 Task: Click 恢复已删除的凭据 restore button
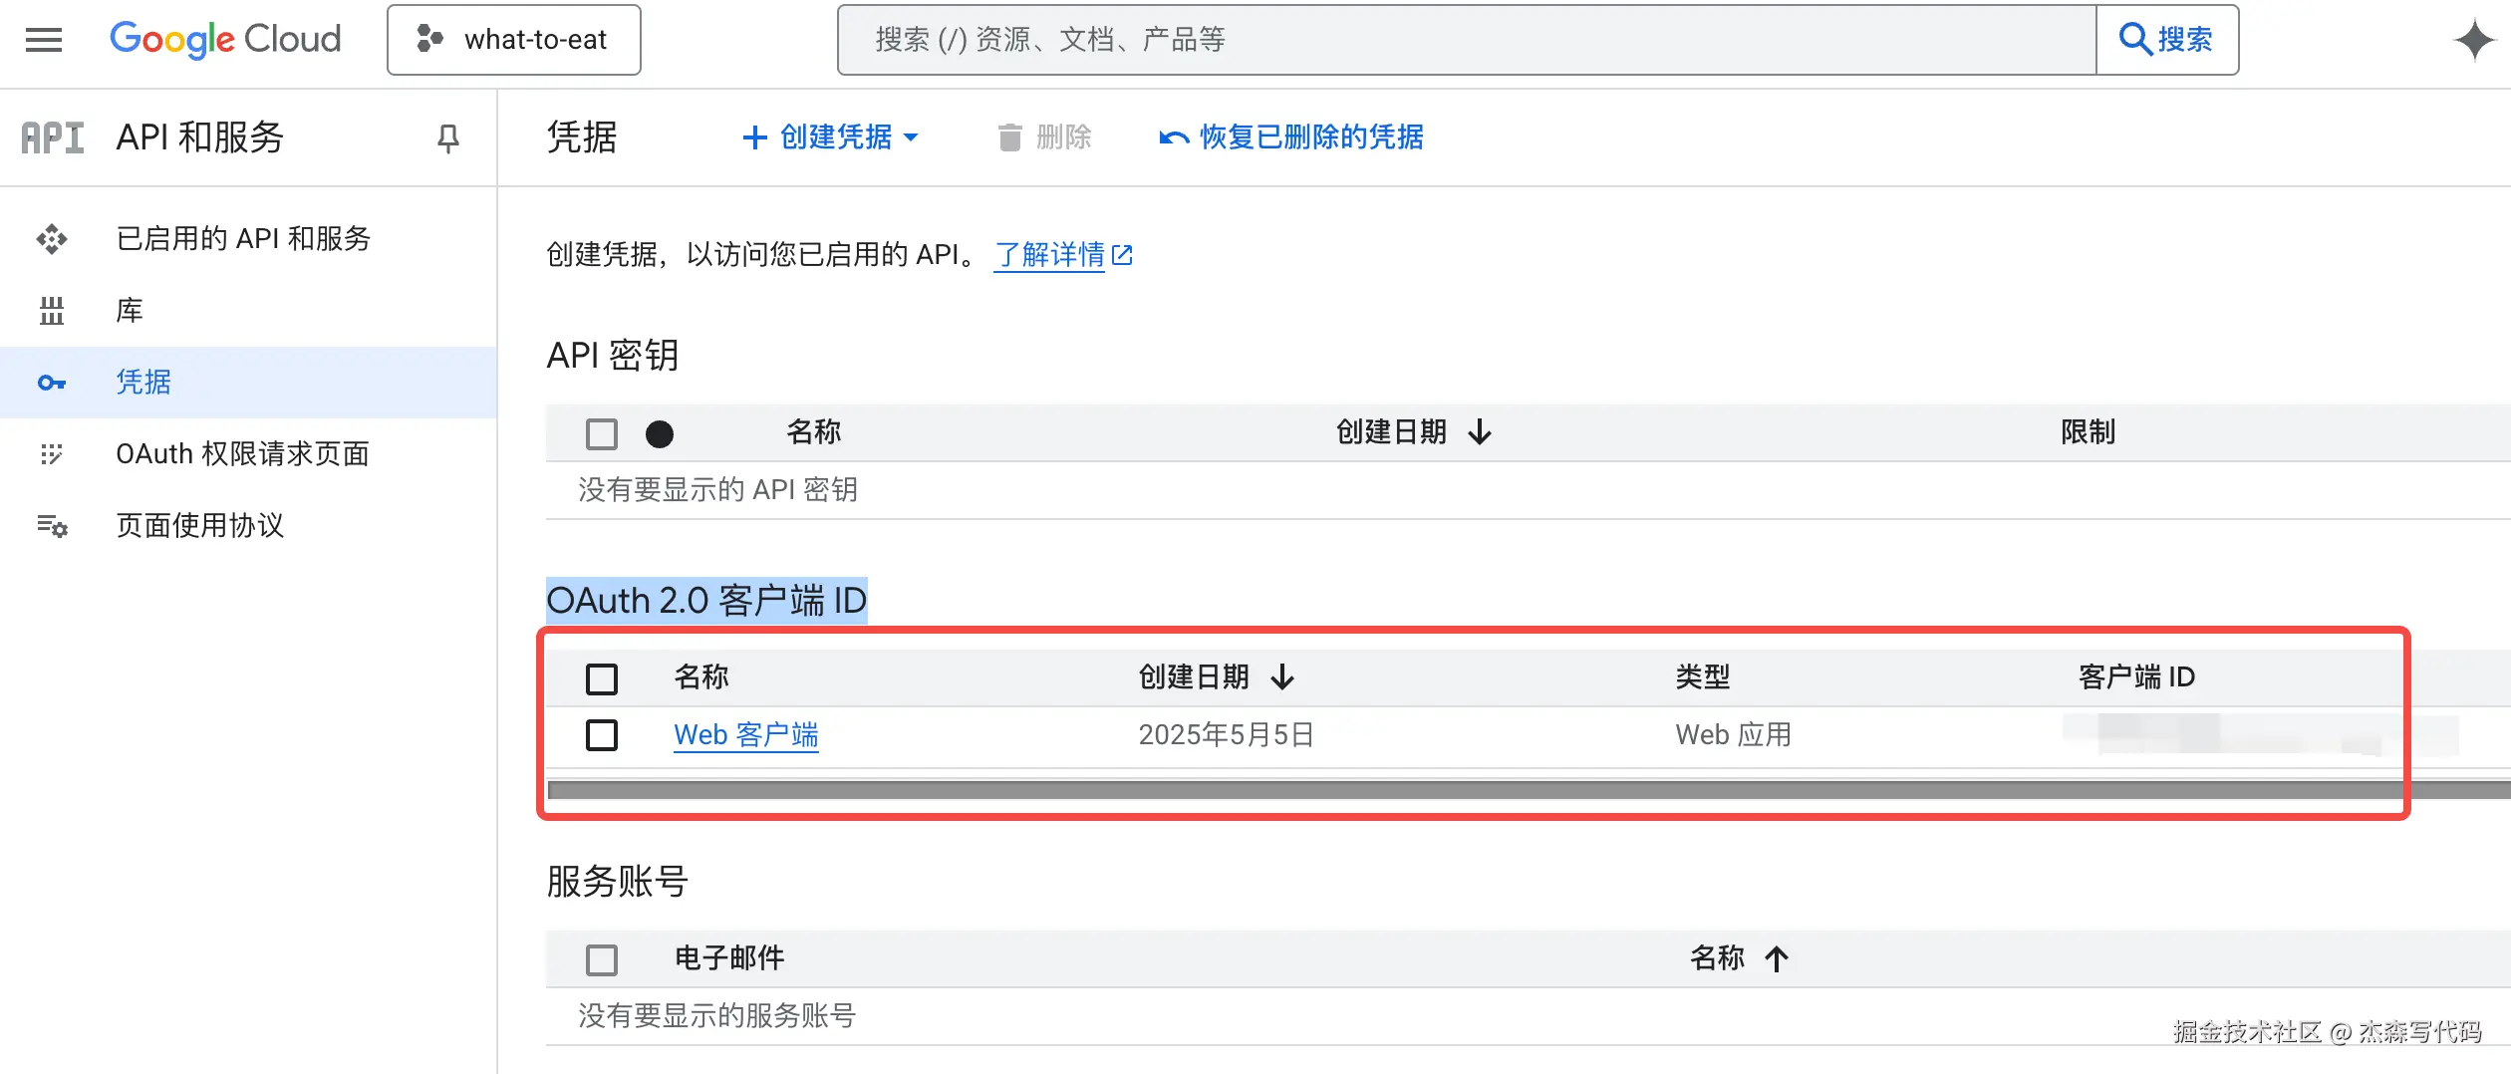[x=1291, y=137]
